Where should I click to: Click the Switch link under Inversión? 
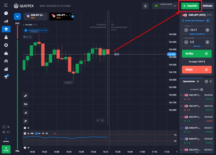[x=197, y=46]
